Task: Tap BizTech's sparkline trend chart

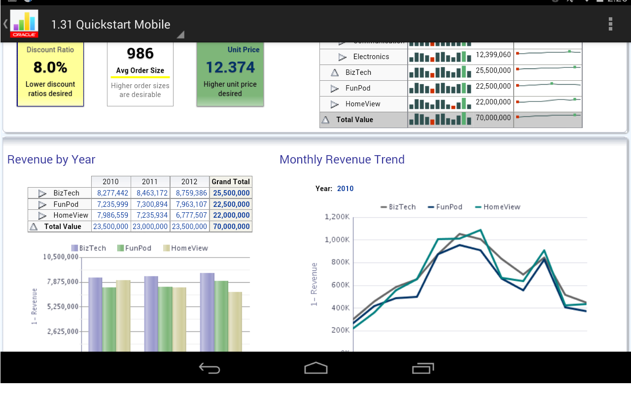Action: point(548,72)
